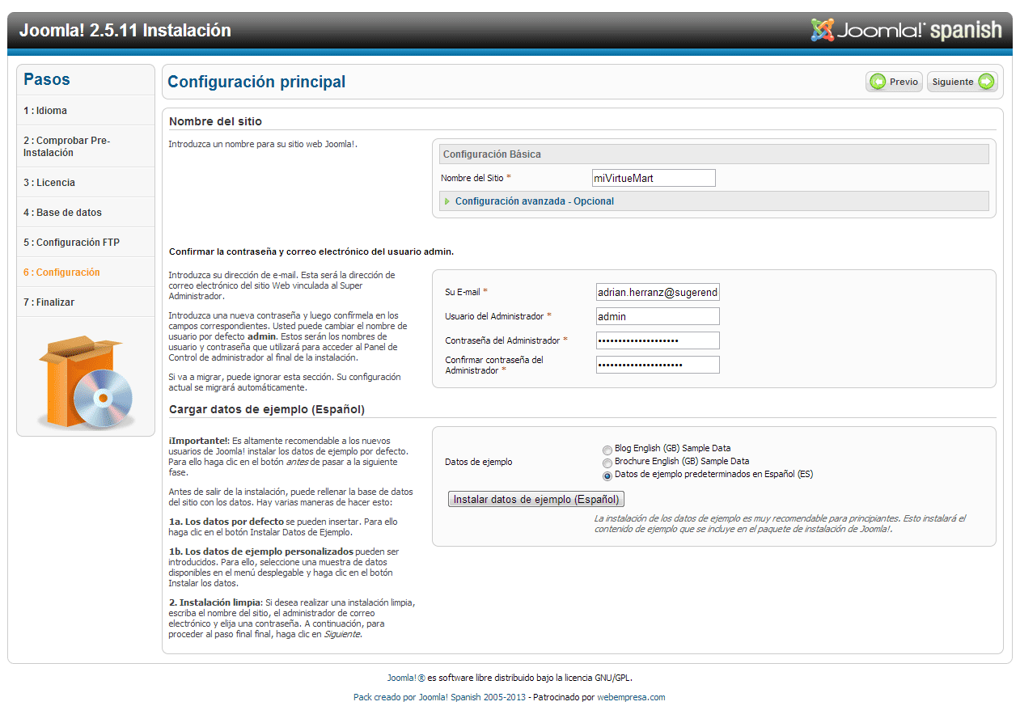This screenshot has width=1020, height=727.
Task: Click the Confirmar contraseña del Administrador field
Action: [x=658, y=365]
